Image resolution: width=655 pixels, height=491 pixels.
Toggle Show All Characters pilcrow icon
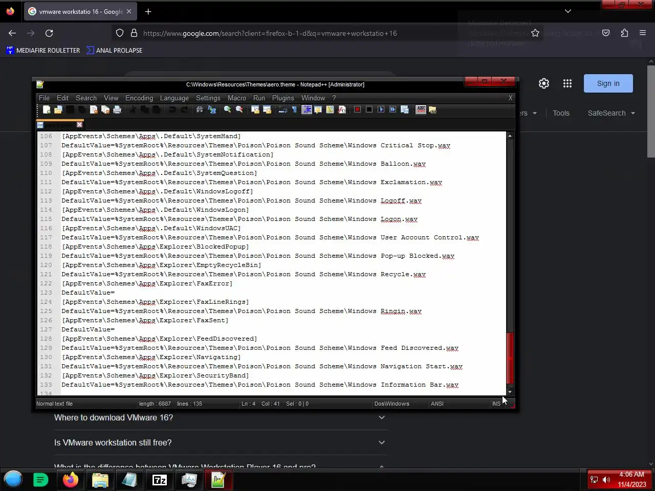point(294,109)
